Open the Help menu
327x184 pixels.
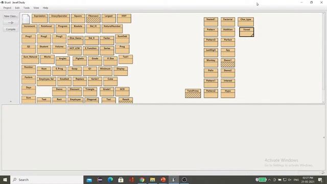(x=45, y=8)
